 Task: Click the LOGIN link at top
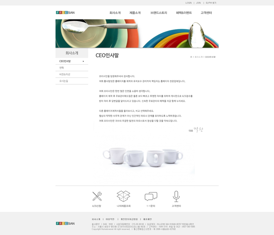[x=188, y=3]
